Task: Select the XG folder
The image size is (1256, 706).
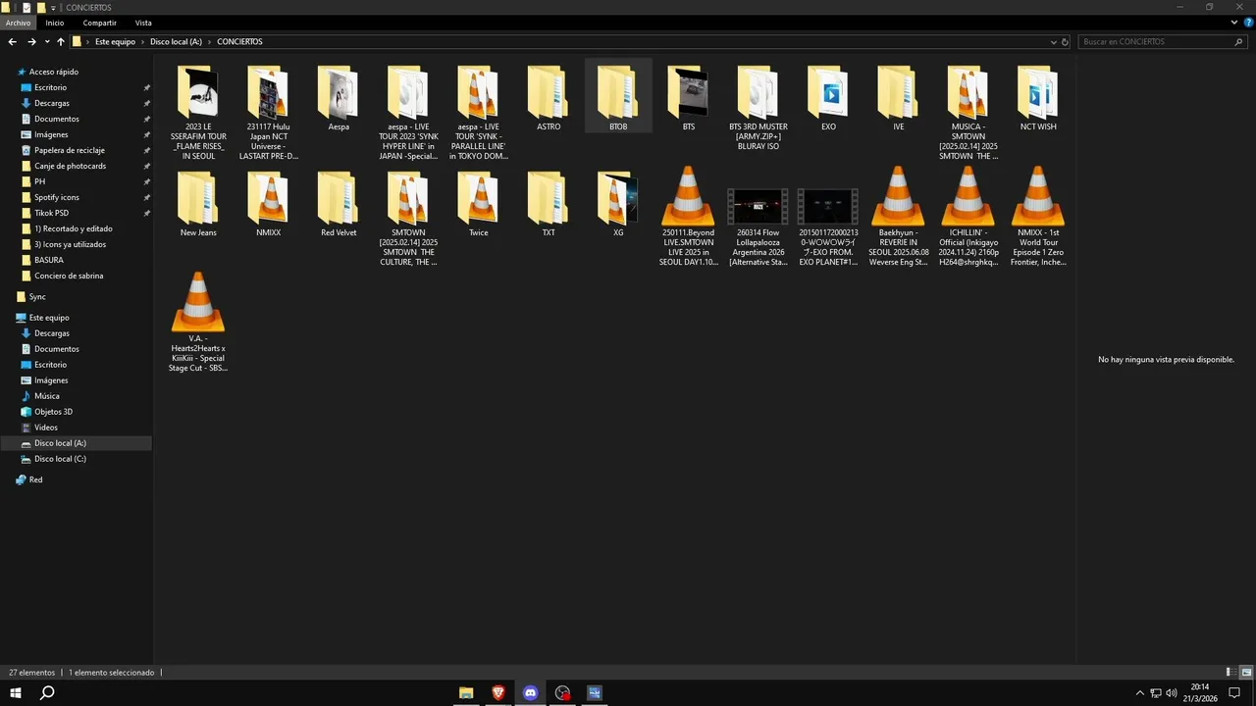Action: 618,204
